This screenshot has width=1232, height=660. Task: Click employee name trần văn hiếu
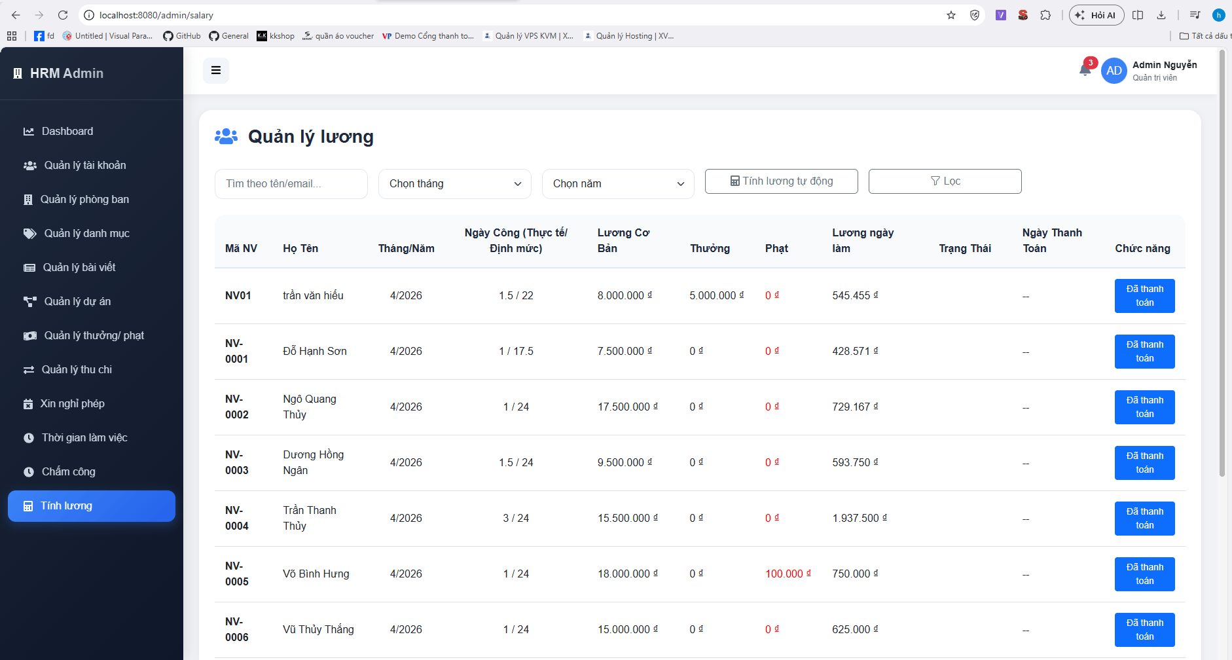click(313, 296)
